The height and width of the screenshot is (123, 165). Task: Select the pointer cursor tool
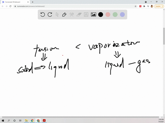[x=57, y=15]
